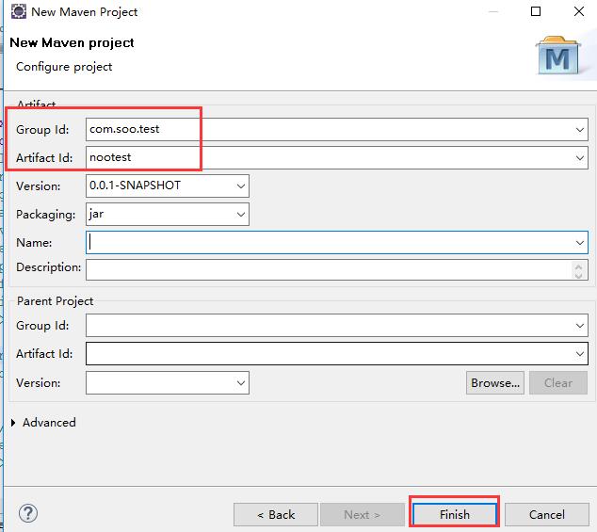Click the Packaging: label
Screen dimensions: 597x532
click(46, 215)
